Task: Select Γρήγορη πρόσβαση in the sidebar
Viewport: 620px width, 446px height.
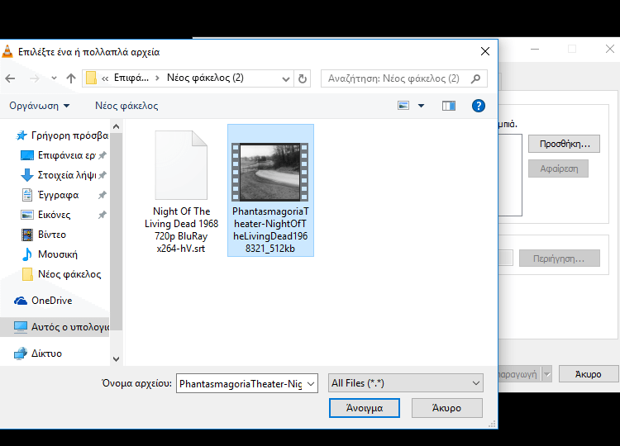Action: pyautogui.click(x=62, y=135)
